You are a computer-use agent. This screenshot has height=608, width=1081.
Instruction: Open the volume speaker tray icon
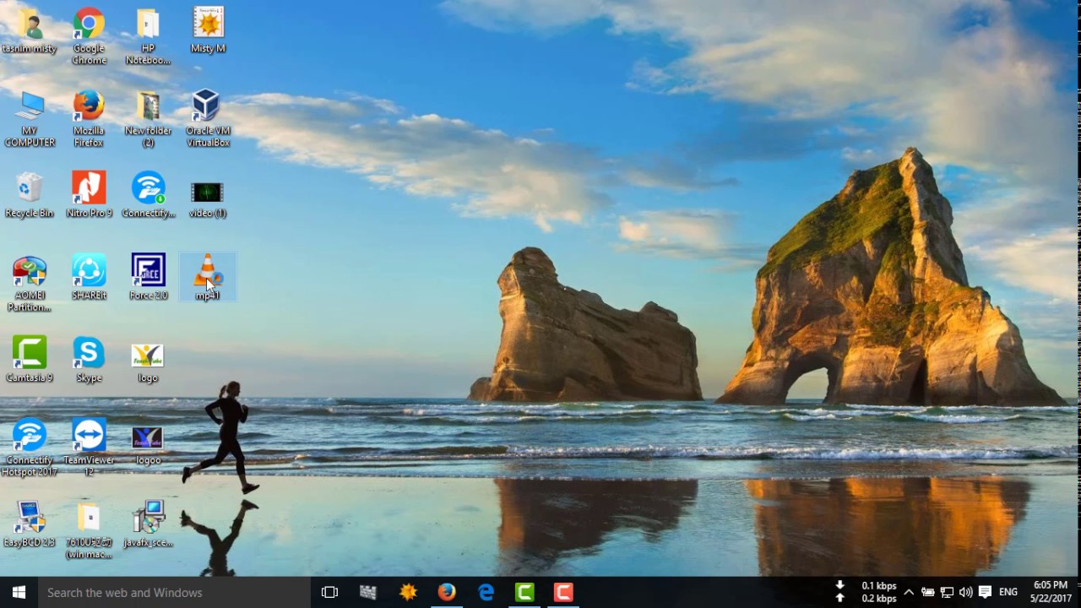tap(966, 592)
